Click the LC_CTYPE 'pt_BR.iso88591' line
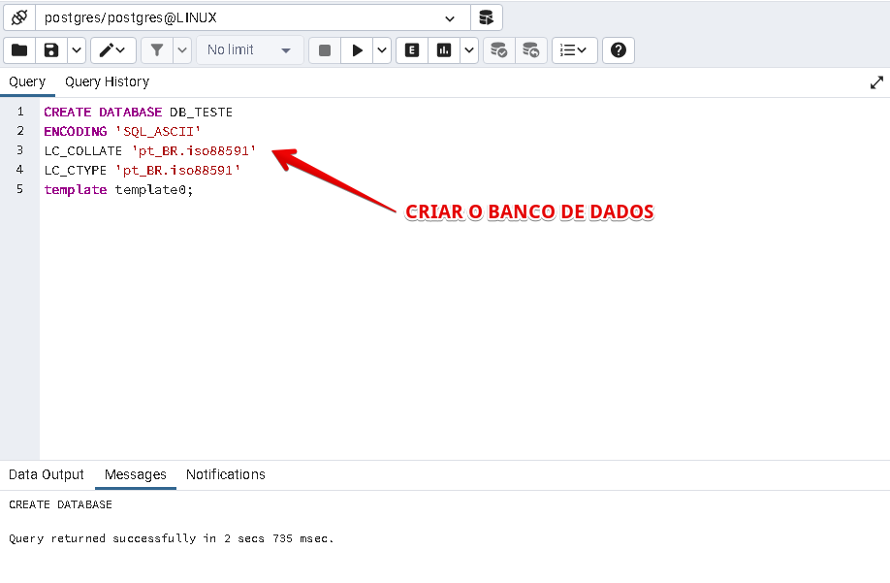This screenshot has width=890, height=583. tap(142, 171)
